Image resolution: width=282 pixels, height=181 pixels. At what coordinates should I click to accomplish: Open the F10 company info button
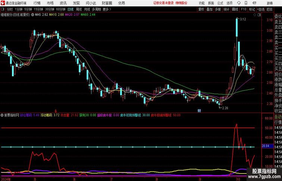pos(244,9)
